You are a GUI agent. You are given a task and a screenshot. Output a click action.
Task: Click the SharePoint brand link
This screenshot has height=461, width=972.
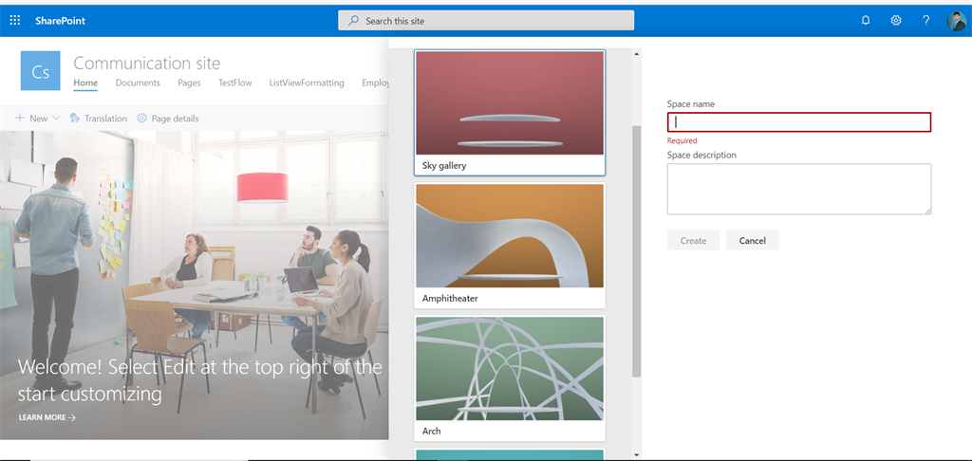coord(60,21)
